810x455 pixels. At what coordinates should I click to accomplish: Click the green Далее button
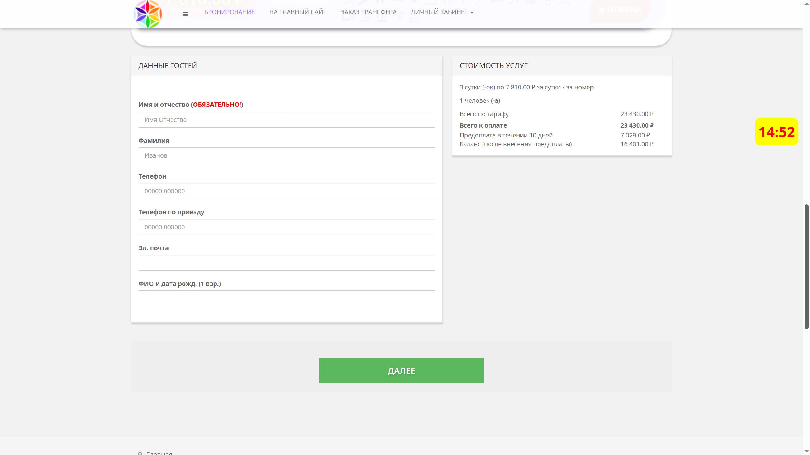coord(401,371)
